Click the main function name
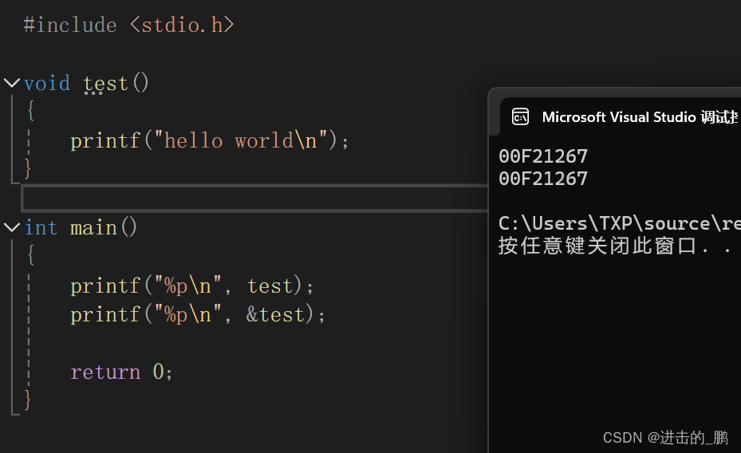 coord(93,228)
